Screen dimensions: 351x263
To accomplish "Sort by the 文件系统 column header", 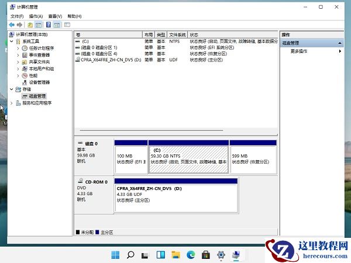I will tap(177, 34).
